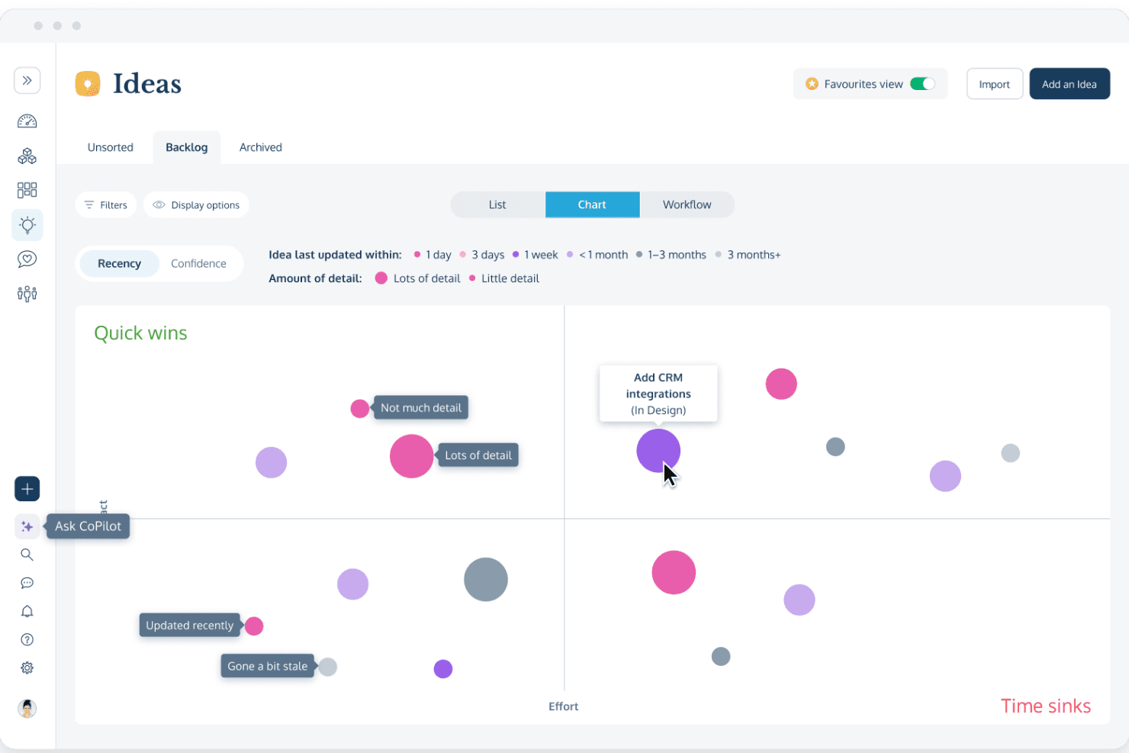Click the dark plus create button

click(27, 489)
